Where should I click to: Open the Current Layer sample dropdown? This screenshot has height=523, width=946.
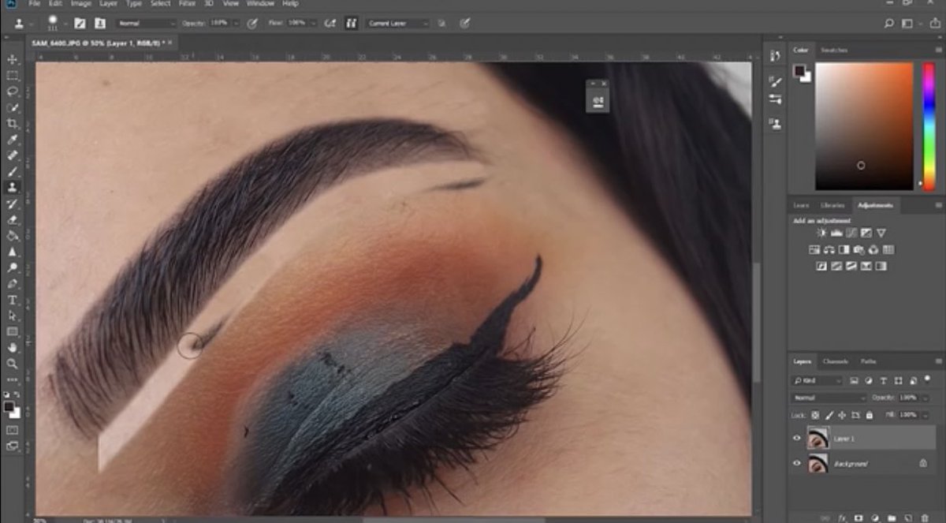(398, 24)
